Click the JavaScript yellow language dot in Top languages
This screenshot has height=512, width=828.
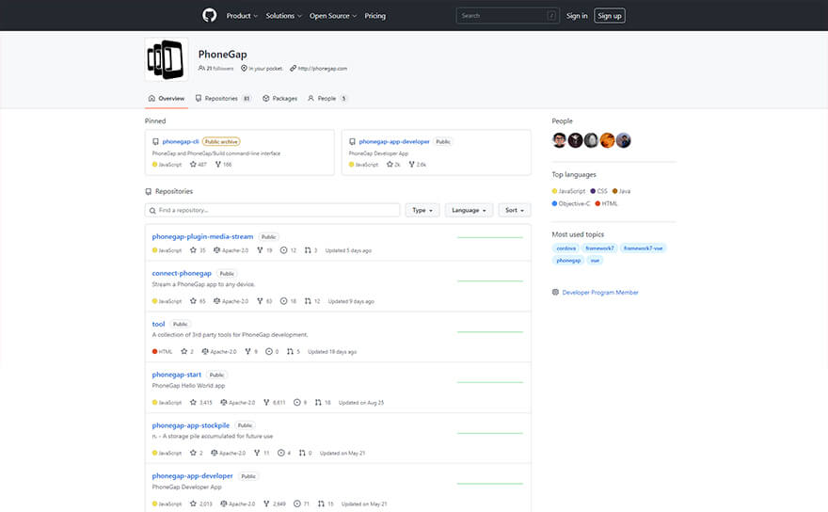pyautogui.click(x=555, y=191)
